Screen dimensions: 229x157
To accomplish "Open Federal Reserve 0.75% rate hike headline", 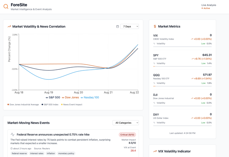I will 53,134.
